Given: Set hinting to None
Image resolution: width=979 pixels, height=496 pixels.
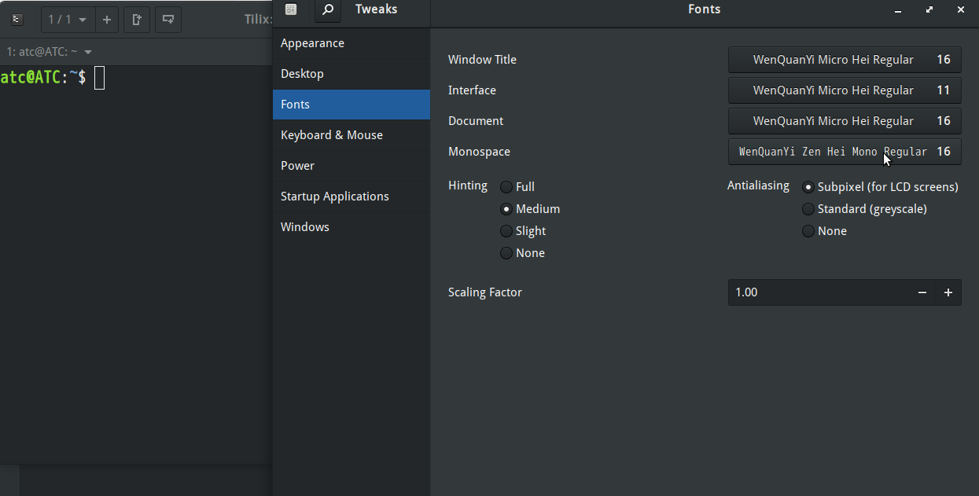Looking at the screenshot, I should coord(522,253).
